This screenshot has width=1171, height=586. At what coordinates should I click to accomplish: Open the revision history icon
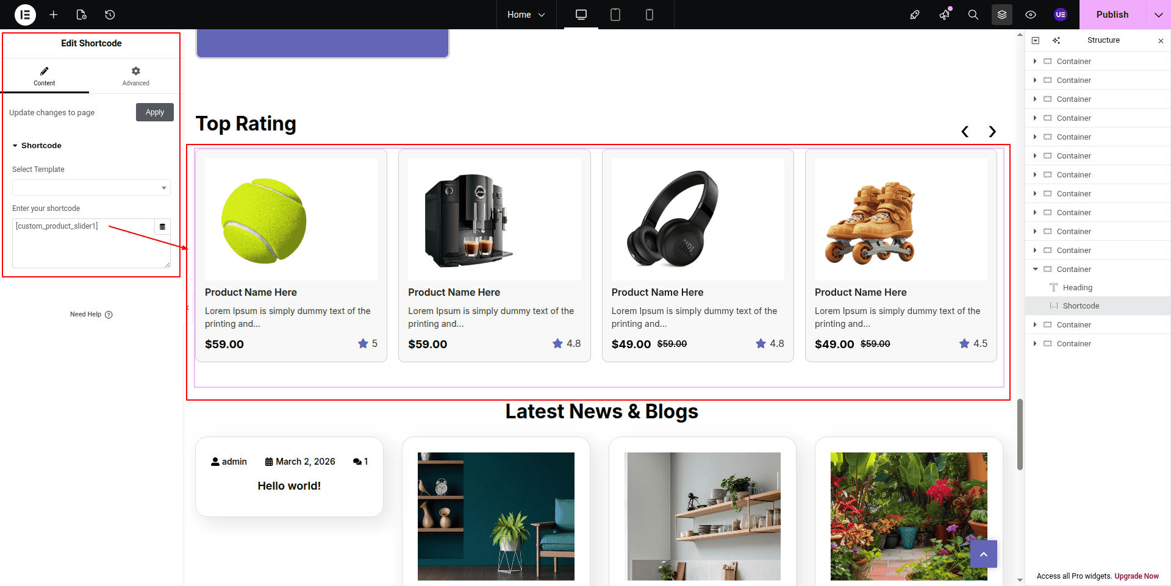[110, 15]
